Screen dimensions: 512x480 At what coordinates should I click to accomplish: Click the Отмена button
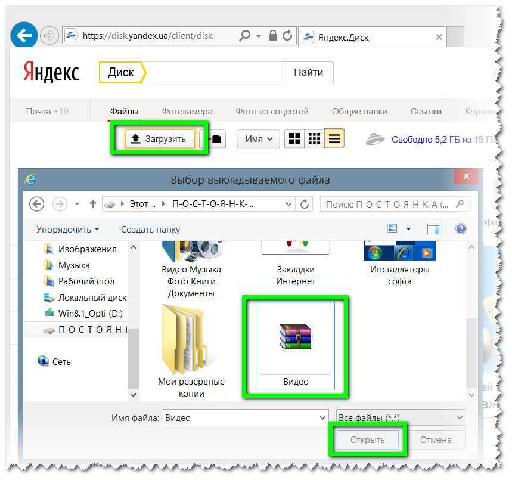tap(436, 440)
